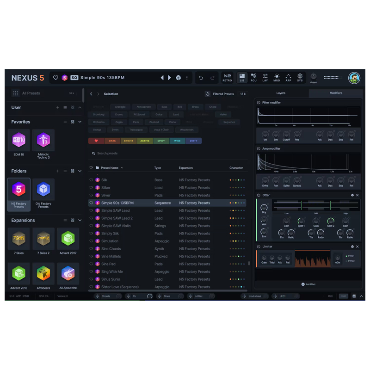
Task: Toggle the Otter effect power button
Action: pyautogui.click(x=259, y=195)
